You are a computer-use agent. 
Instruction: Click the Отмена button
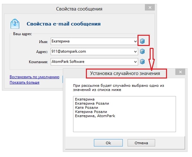141,143
